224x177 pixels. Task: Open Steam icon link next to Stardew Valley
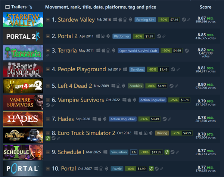coord(184,19)
